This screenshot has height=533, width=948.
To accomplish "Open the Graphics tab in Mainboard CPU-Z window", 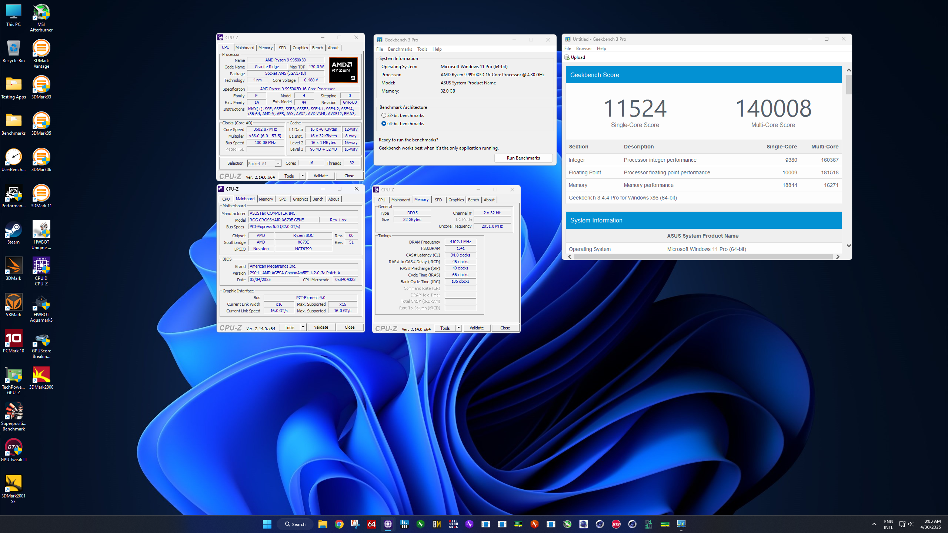I will point(300,199).
